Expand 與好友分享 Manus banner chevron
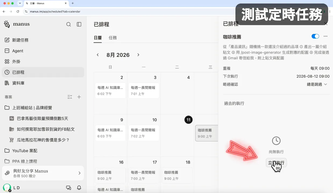333x193 pixels. coord(79,173)
